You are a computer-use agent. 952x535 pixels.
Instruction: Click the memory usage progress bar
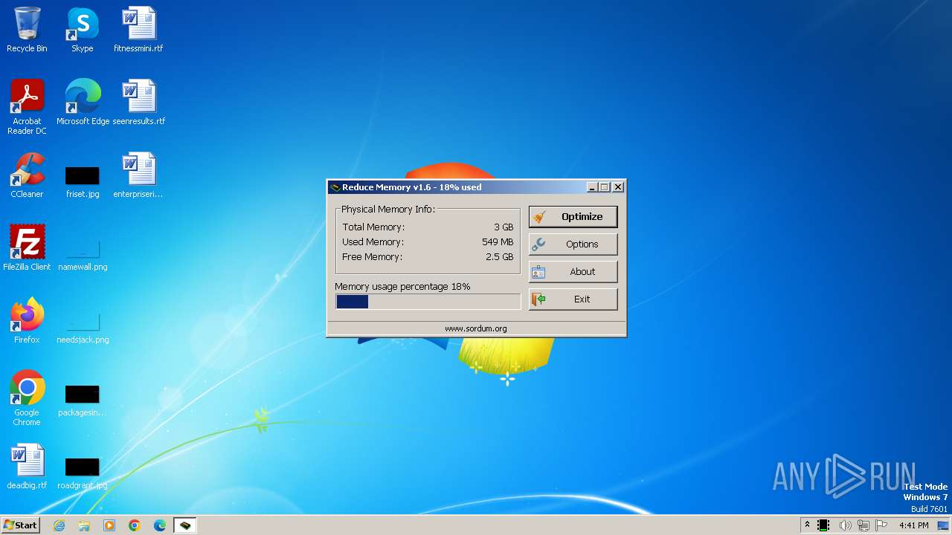click(428, 302)
